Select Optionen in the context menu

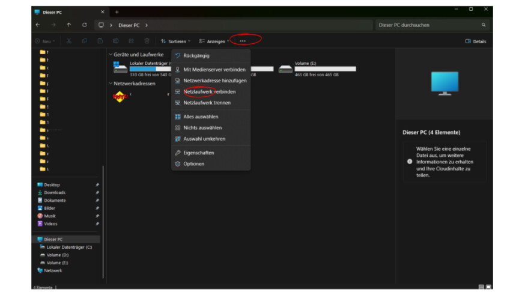point(193,164)
